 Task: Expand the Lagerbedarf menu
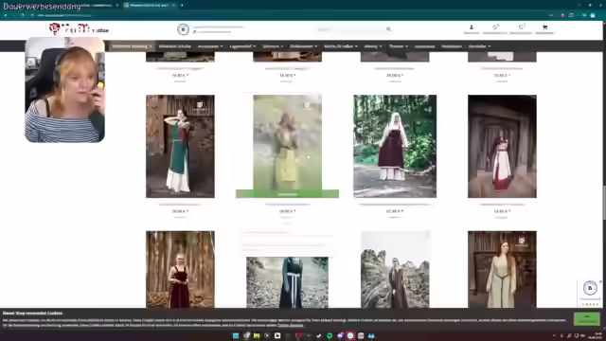242,46
